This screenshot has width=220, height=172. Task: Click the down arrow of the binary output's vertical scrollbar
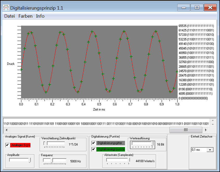coord(213,124)
